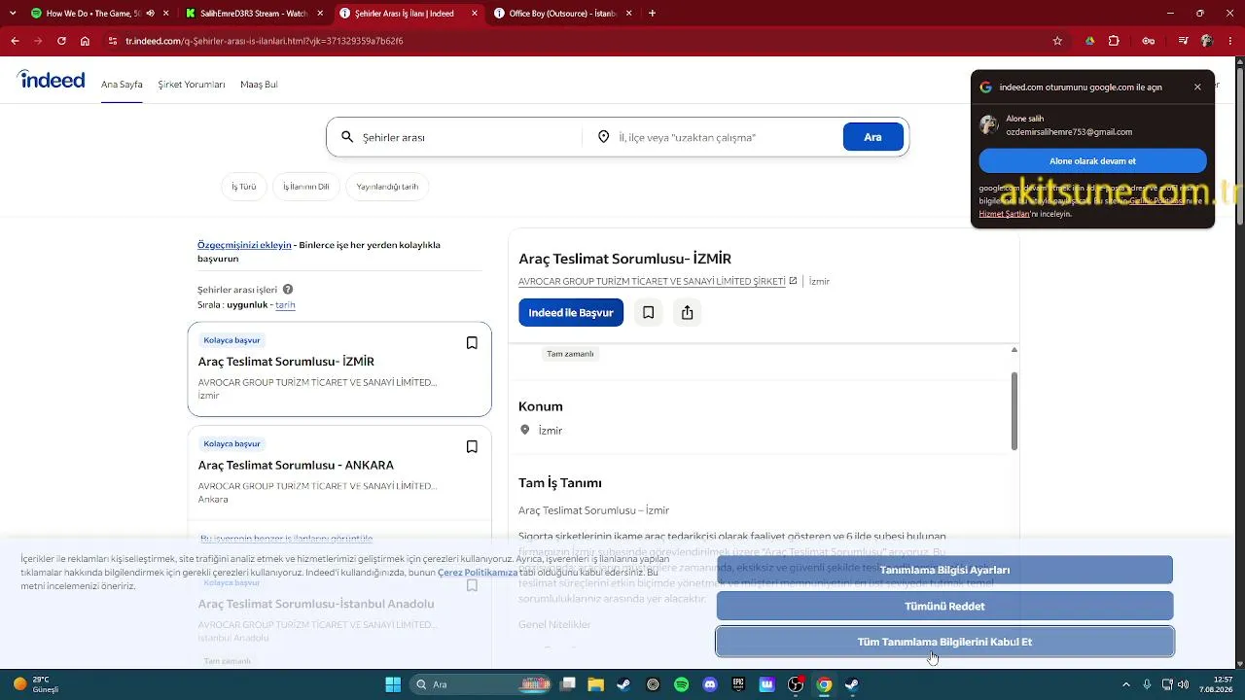Accept all cookies with Tüm Tanımlama Bilgilerini Kabul Et
Screen dimensions: 1245x700
944,642
